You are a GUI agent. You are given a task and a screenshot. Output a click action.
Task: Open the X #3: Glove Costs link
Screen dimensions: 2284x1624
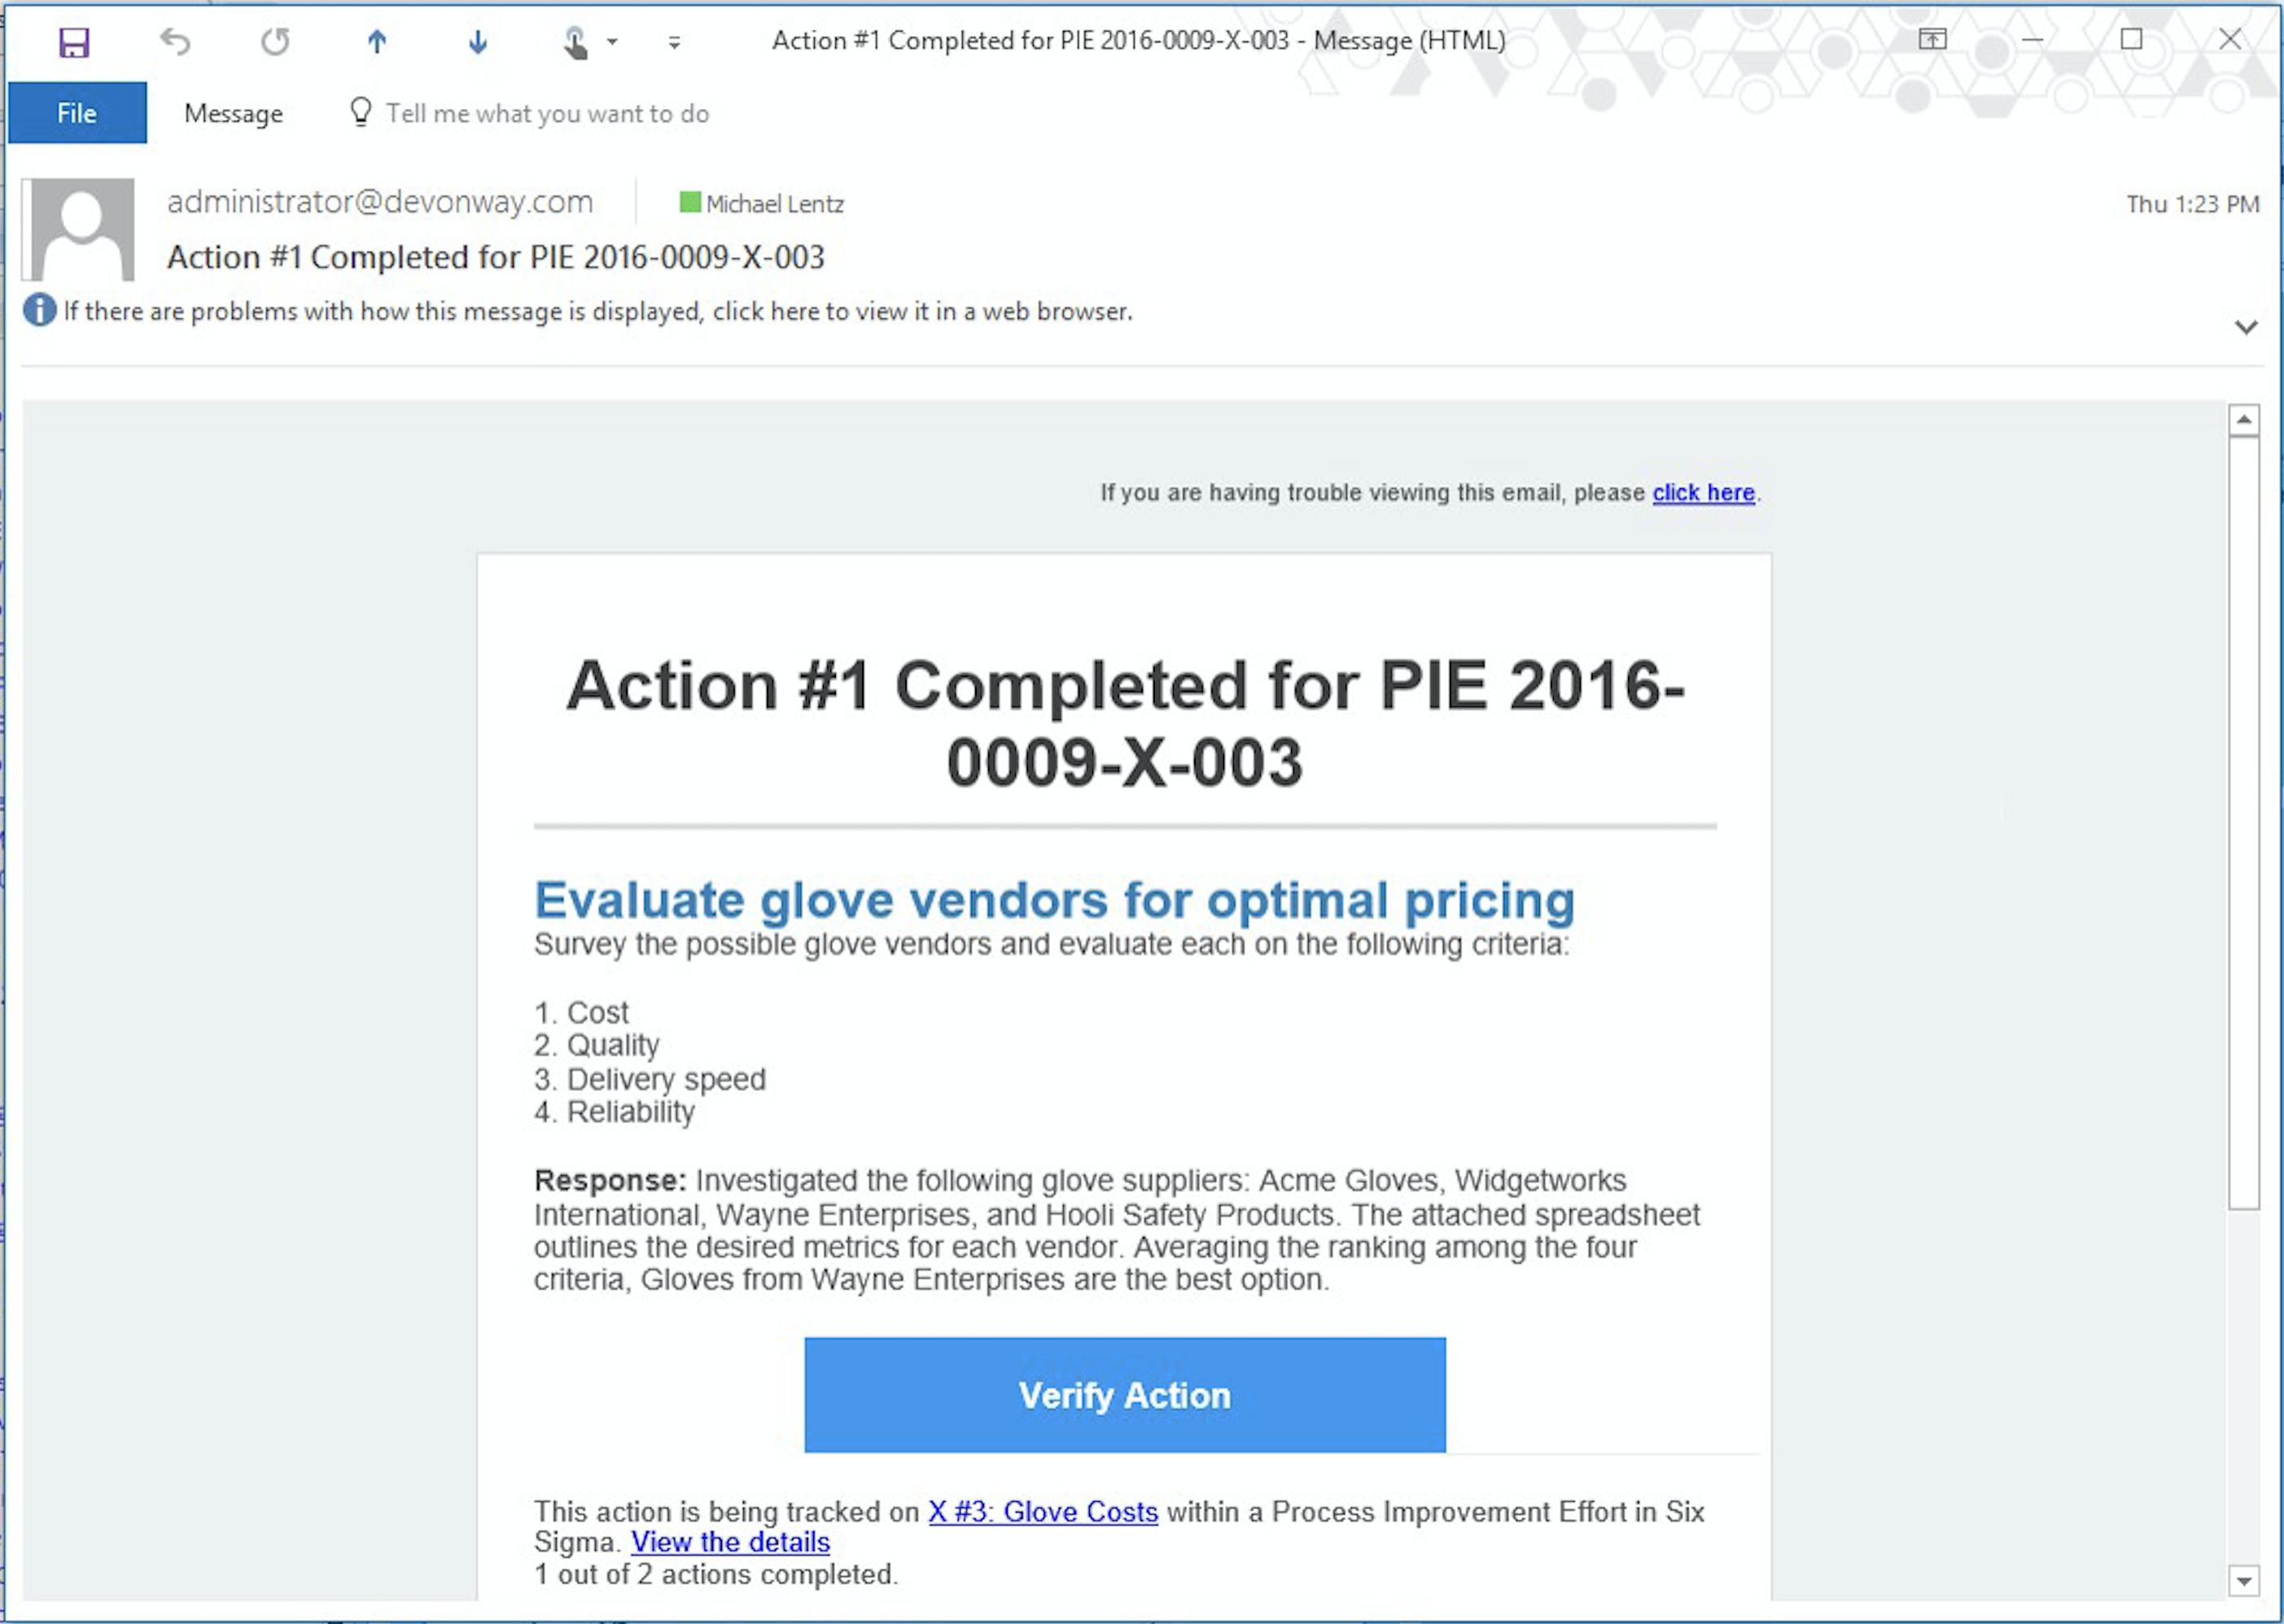coord(1043,1511)
